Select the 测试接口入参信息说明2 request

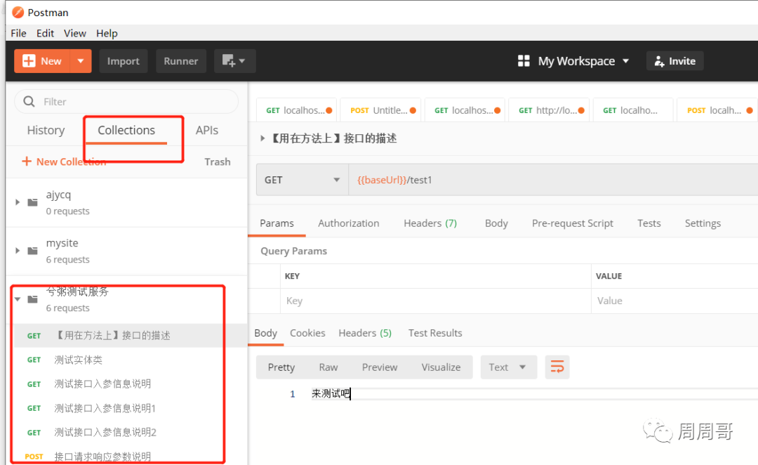[131, 432]
